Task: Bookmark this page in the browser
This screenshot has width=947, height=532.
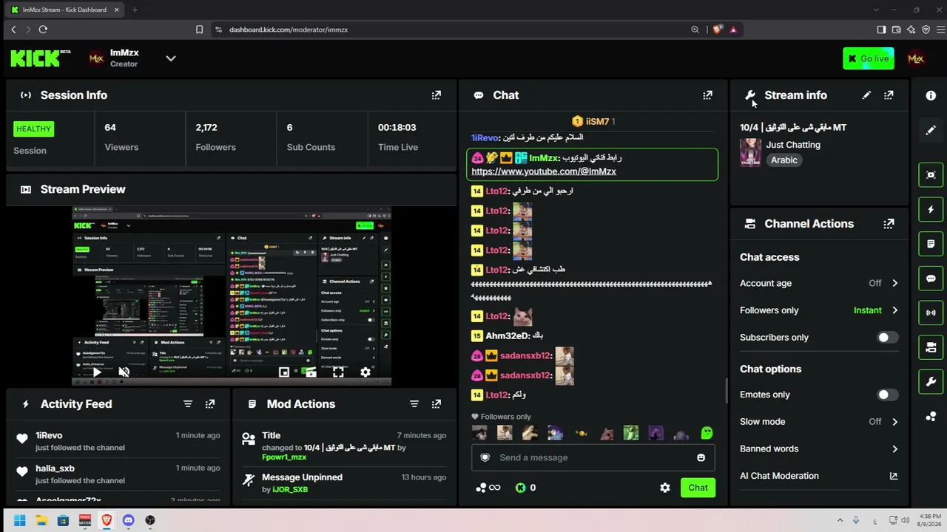Action: [199, 30]
